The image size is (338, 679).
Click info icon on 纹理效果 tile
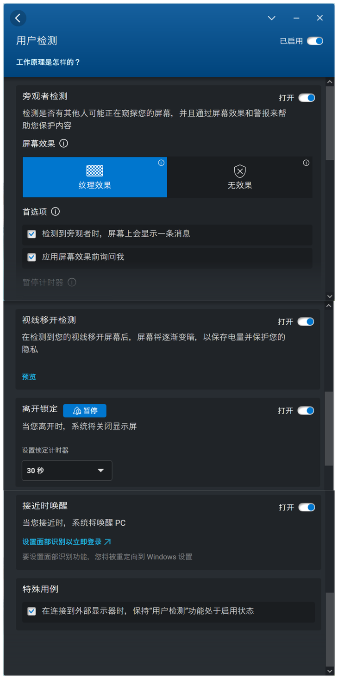click(161, 163)
